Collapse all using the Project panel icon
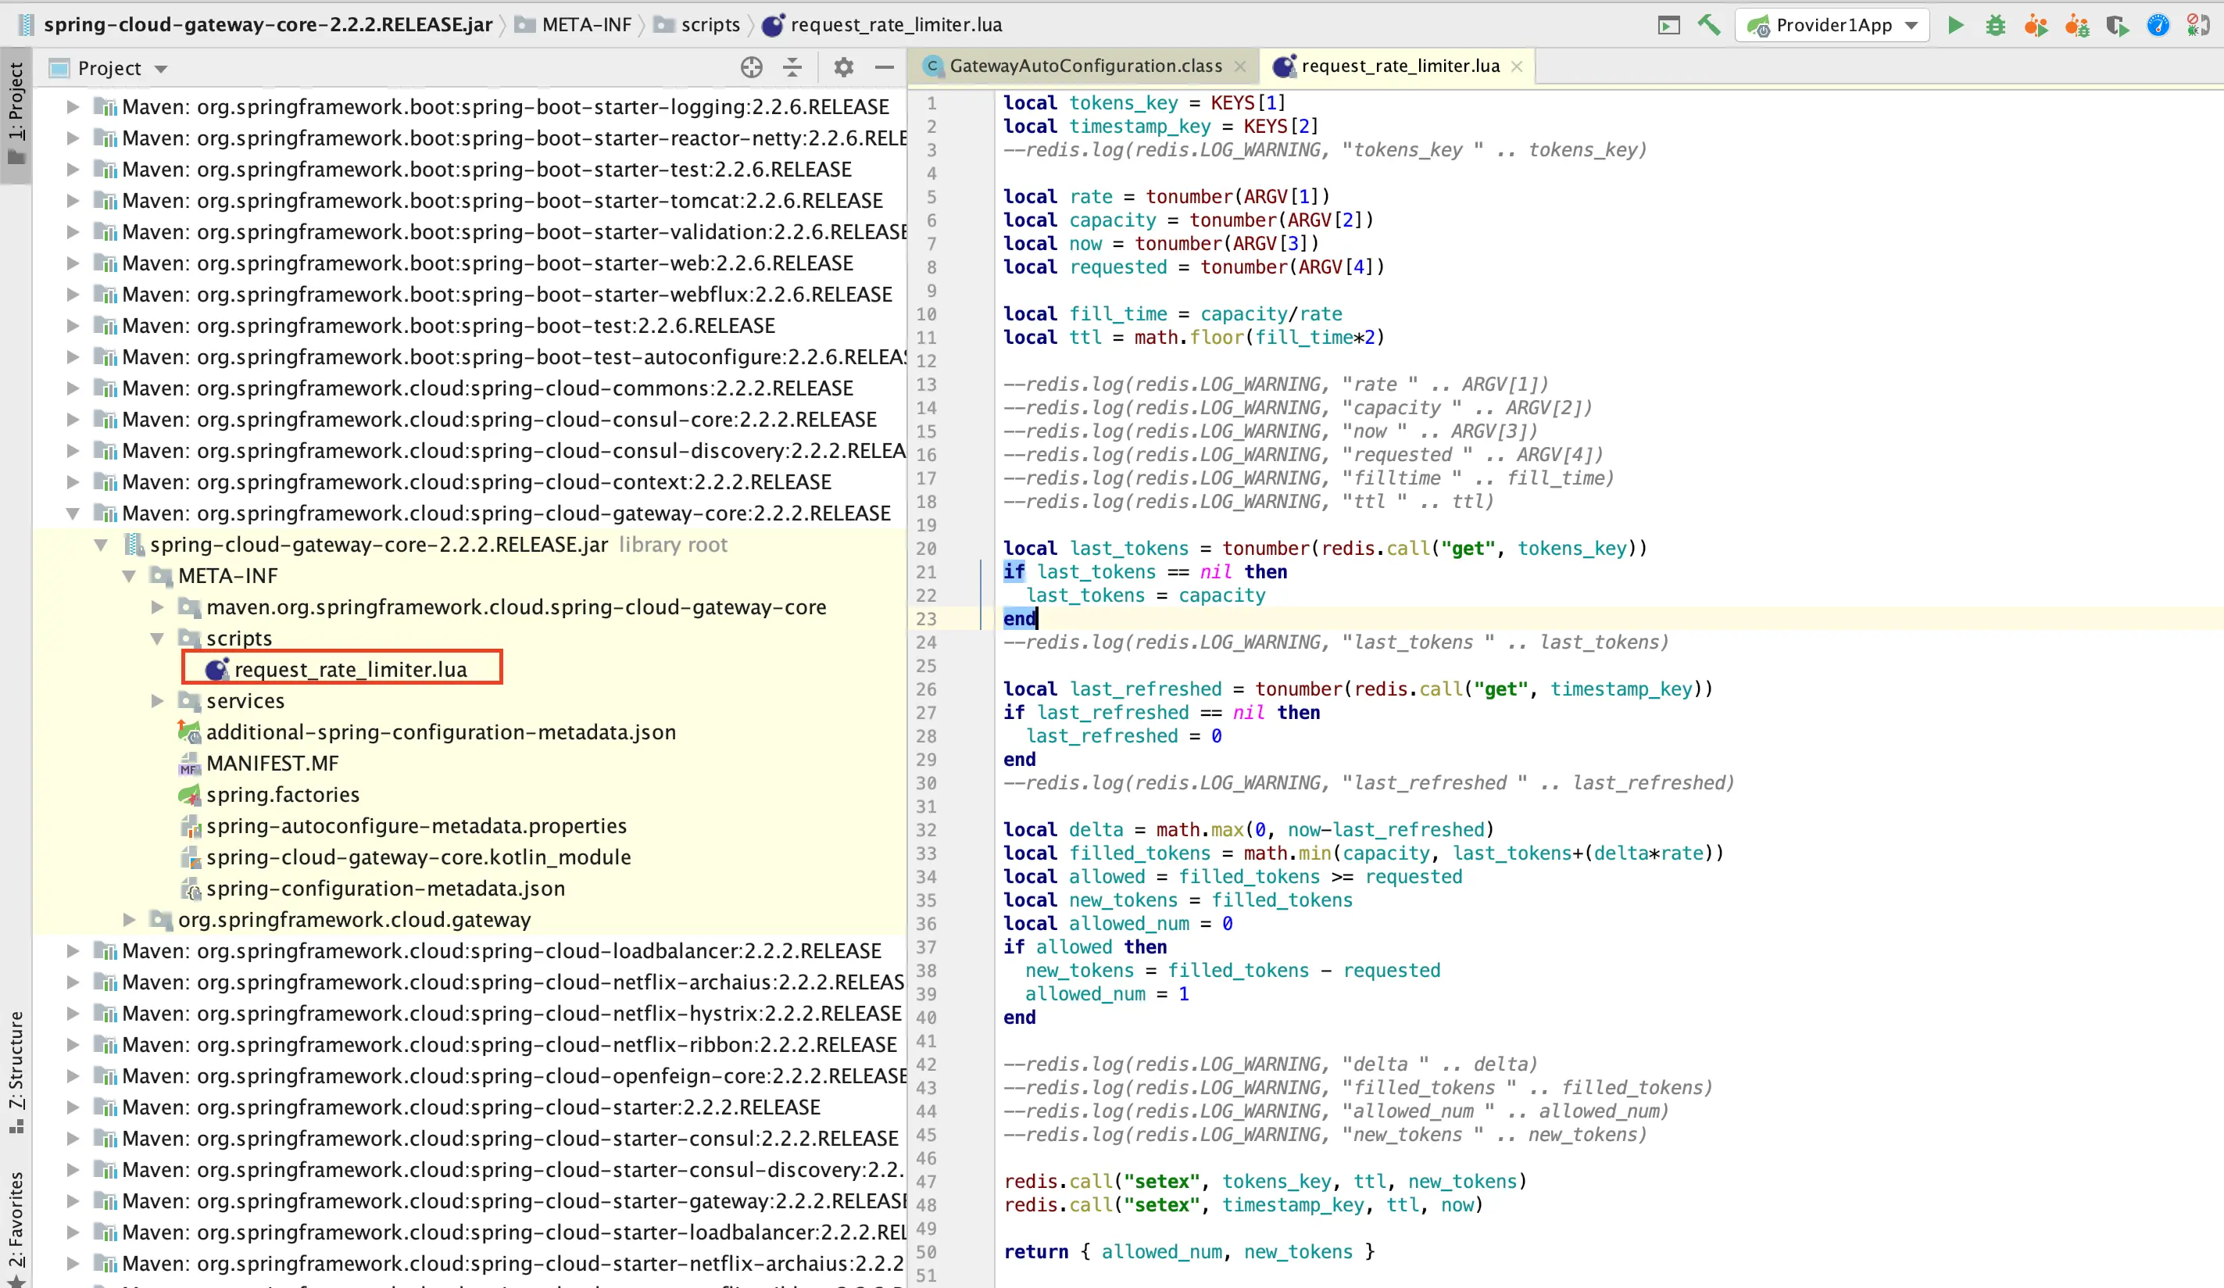Screen dimensions: 2224x1288 (x=792, y=67)
